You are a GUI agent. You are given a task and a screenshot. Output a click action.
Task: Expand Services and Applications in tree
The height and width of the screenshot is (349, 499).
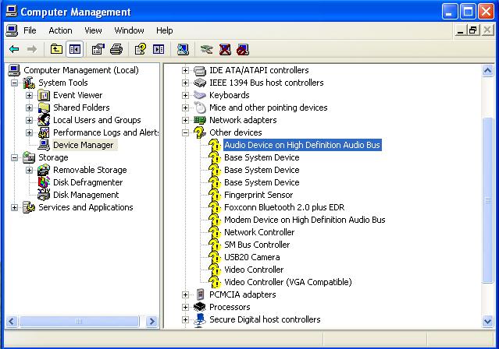tap(15, 207)
